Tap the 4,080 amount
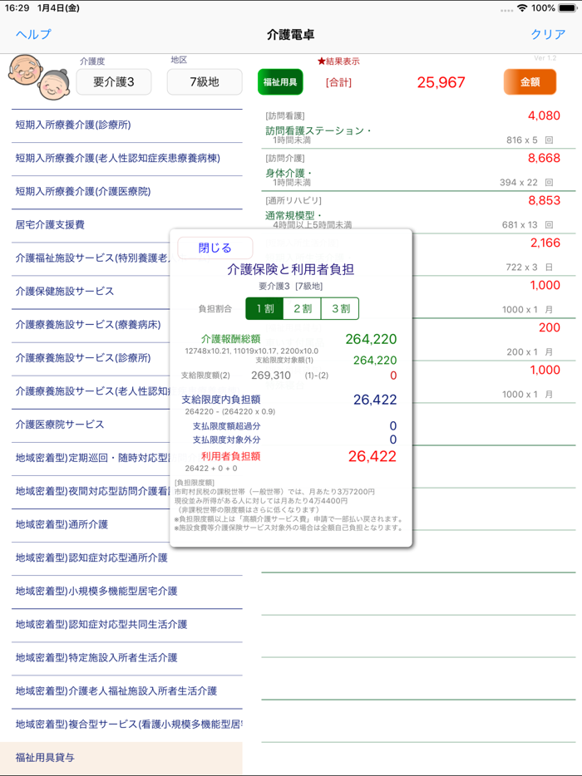 544,115
